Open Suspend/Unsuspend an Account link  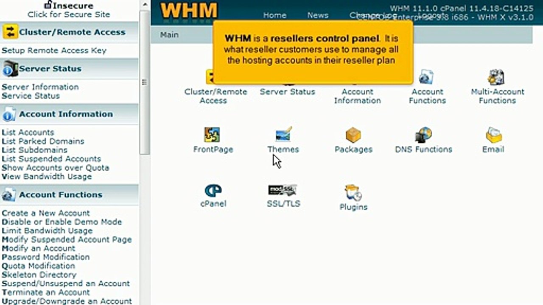pos(66,284)
